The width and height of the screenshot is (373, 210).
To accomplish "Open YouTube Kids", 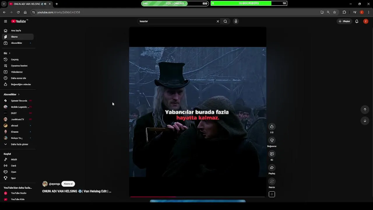I will point(18,199).
